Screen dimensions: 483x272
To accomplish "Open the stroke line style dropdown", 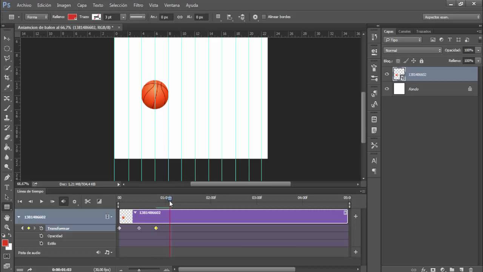I will pyautogui.click(x=137, y=17).
